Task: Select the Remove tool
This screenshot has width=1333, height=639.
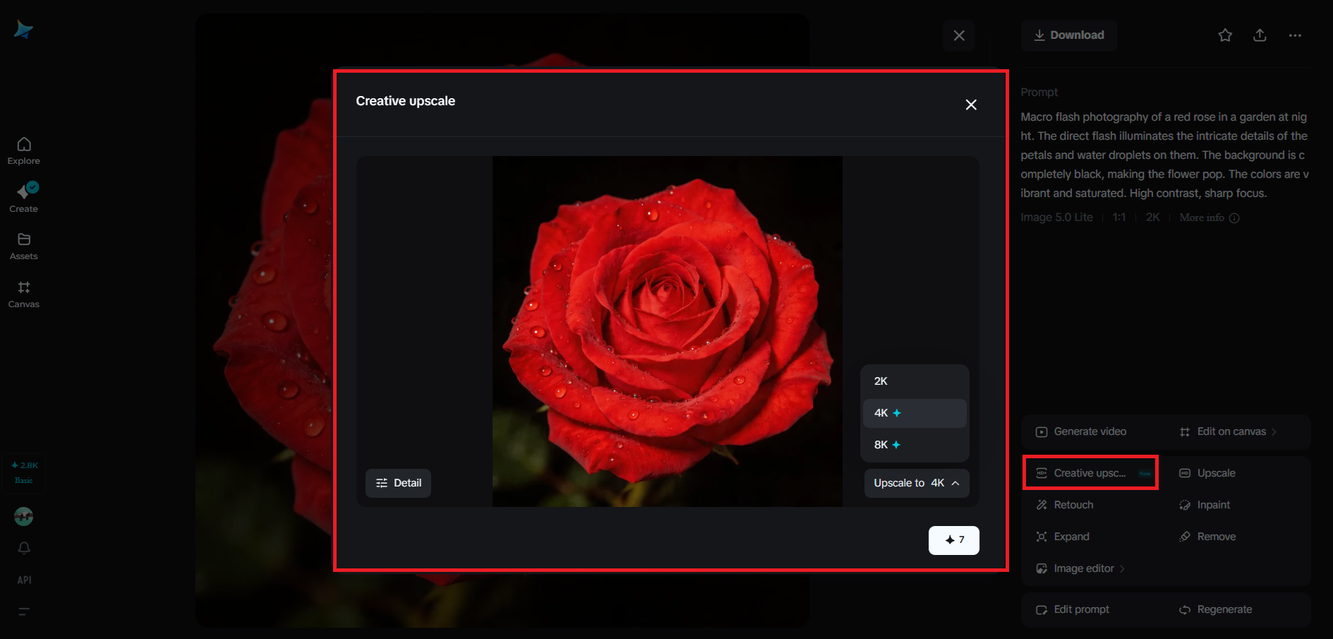Action: click(1207, 537)
